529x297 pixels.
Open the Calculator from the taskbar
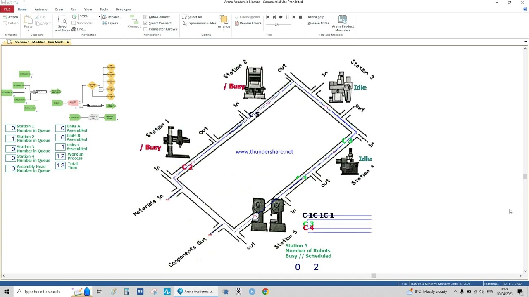(126, 292)
